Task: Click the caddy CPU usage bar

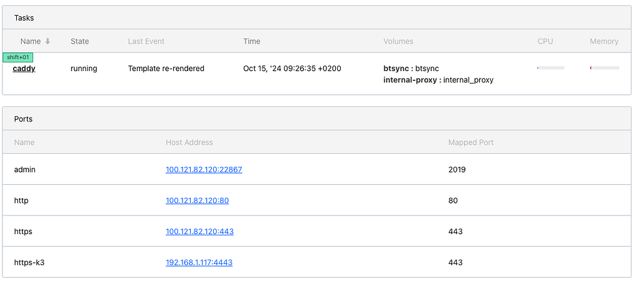Action: (551, 68)
